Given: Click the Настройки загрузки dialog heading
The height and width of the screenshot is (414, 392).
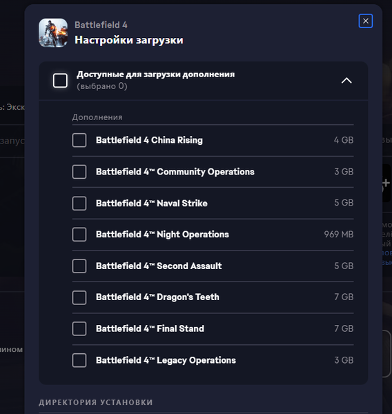Looking at the screenshot, I should pyautogui.click(x=129, y=40).
